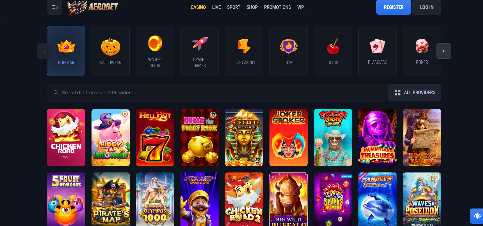The image size is (483, 226).
Task: Click the Aerobet logo
Action: [x=93, y=7]
